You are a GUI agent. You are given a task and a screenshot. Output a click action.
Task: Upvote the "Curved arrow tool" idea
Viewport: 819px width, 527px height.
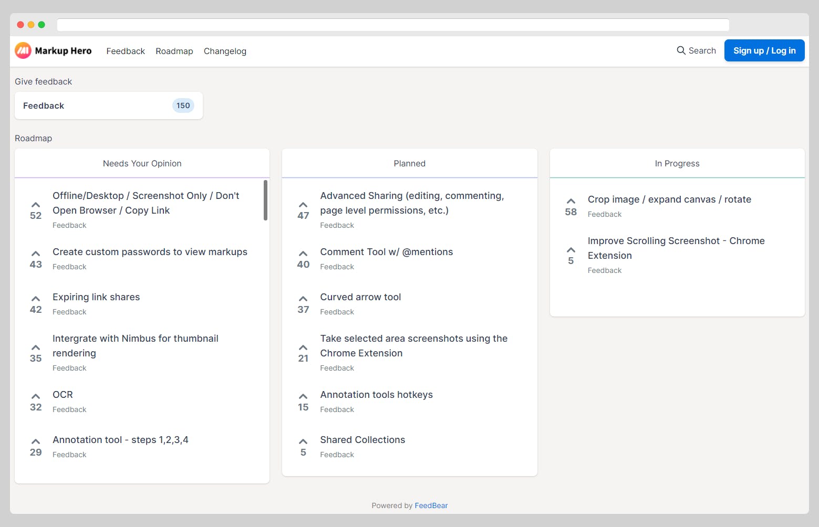pos(303,298)
